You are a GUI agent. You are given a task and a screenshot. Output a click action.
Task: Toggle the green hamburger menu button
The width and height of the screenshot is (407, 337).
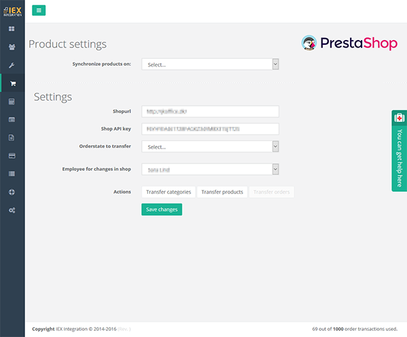pos(39,10)
